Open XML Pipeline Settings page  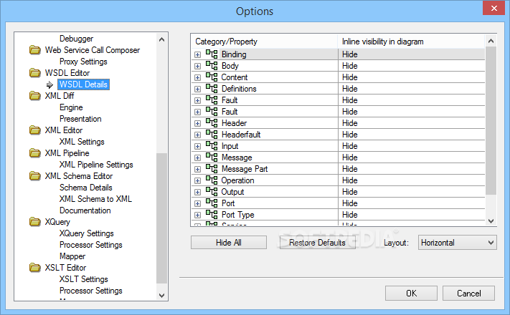pyautogui.click(x=96, y=165)
